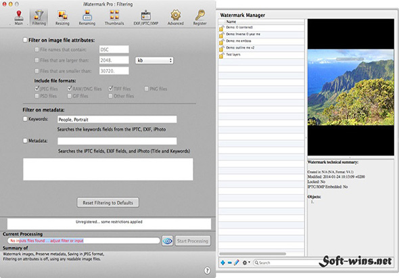Open the Resizing settings icon
The image size is (399, 278).
[62, 18]
